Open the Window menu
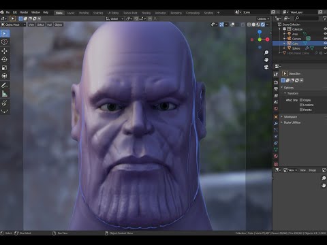 35,12
